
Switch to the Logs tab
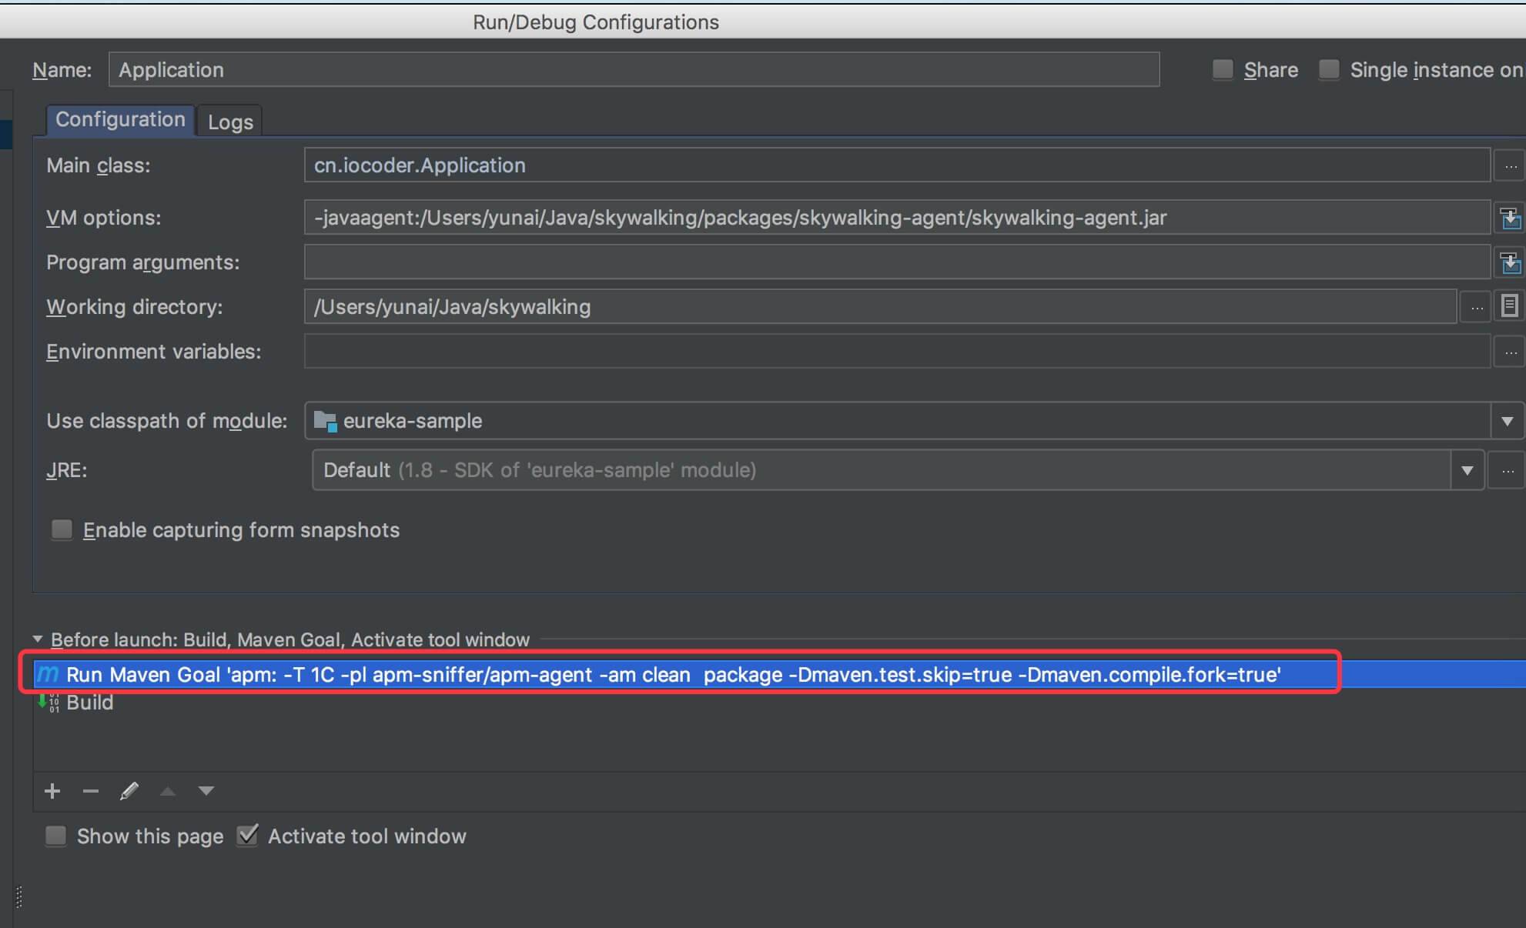[230, 122]
